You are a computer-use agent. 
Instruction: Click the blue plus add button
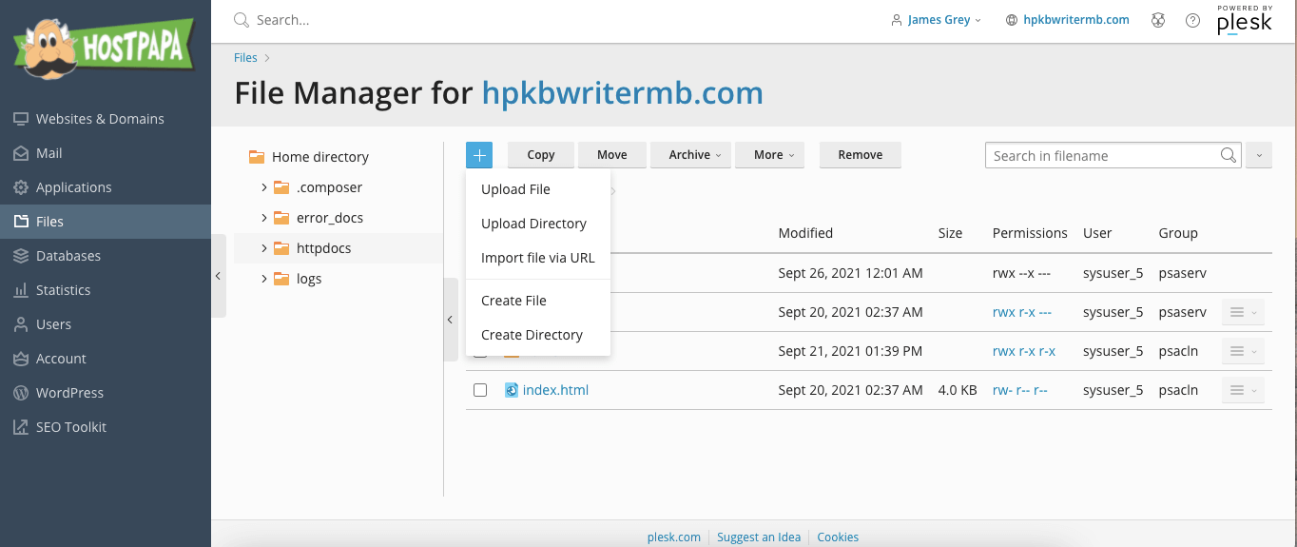tap(479, 155)
